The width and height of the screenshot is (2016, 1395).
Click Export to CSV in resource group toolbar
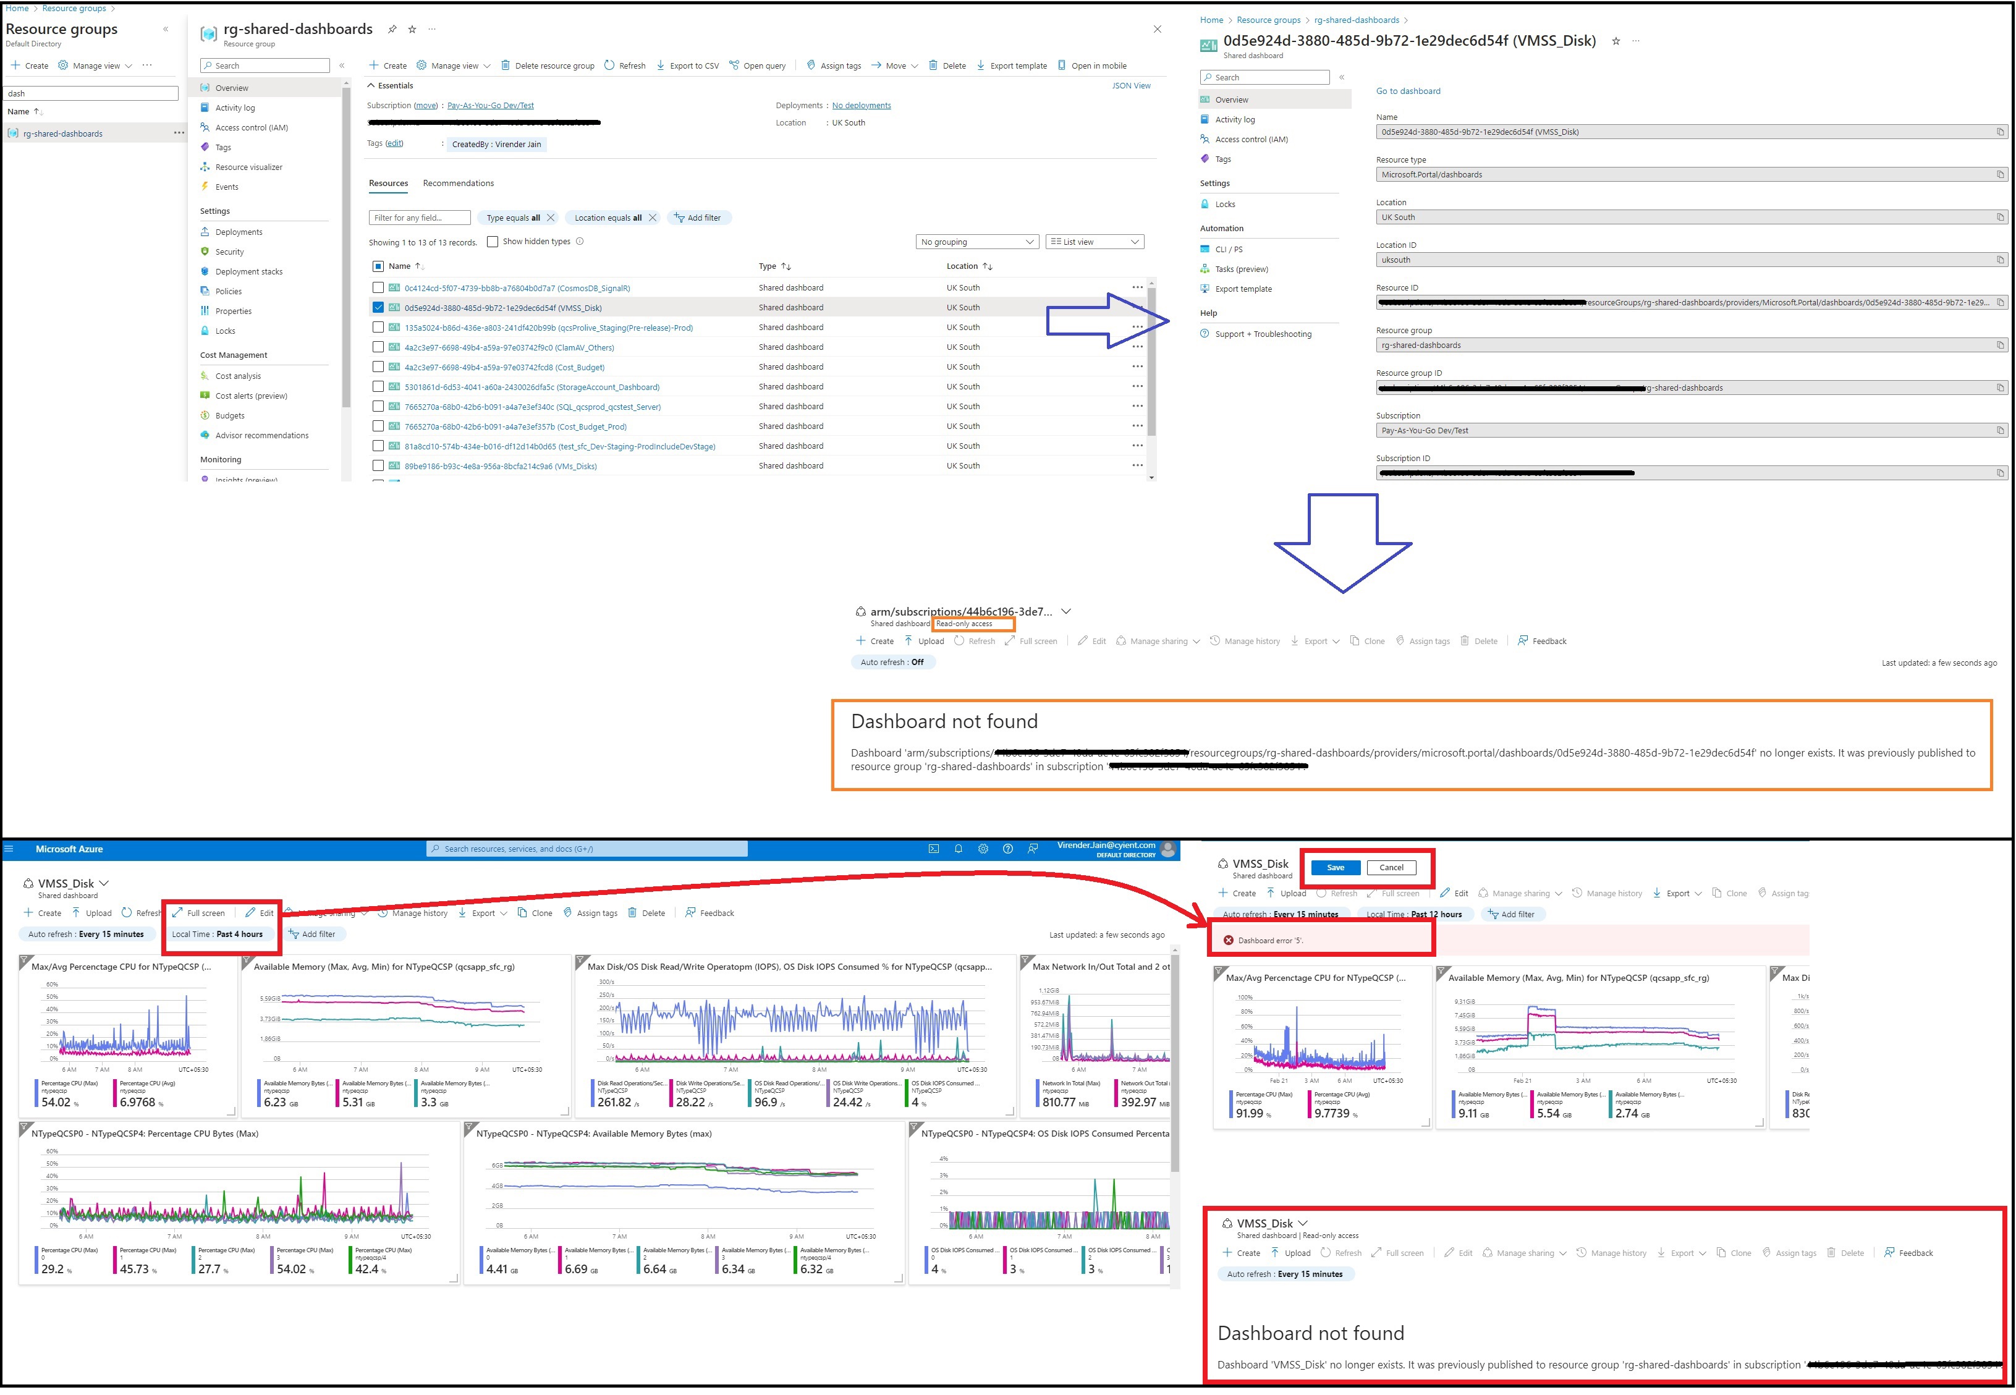click(x=688, y=66)
